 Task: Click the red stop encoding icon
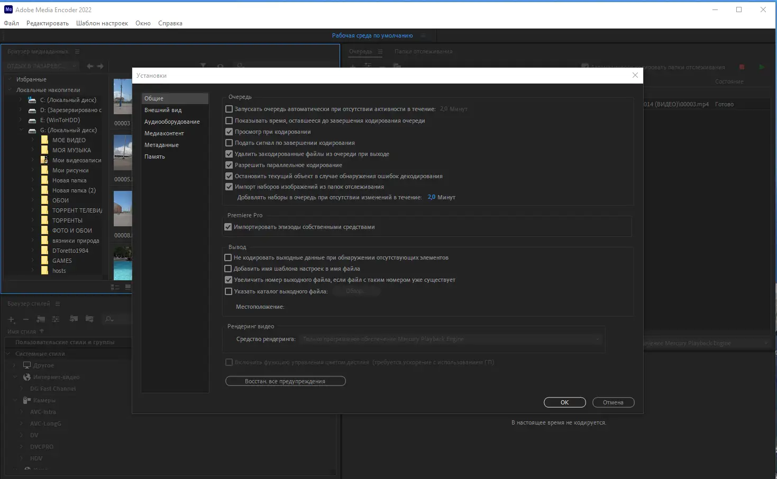[742, 67]
